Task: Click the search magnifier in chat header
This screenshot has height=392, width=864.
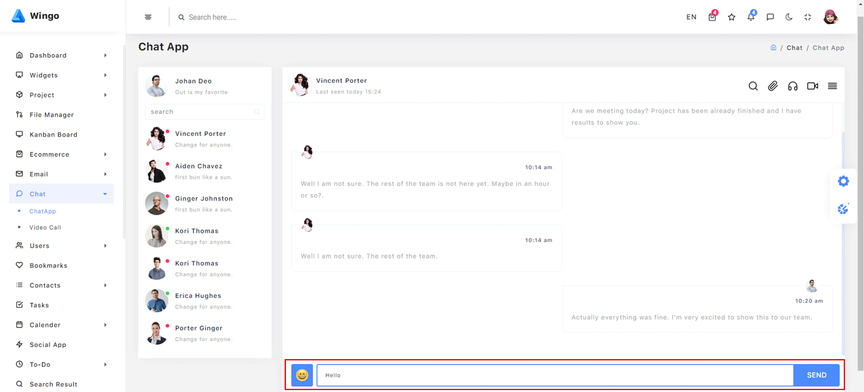Action: click(x=753, y=86)
